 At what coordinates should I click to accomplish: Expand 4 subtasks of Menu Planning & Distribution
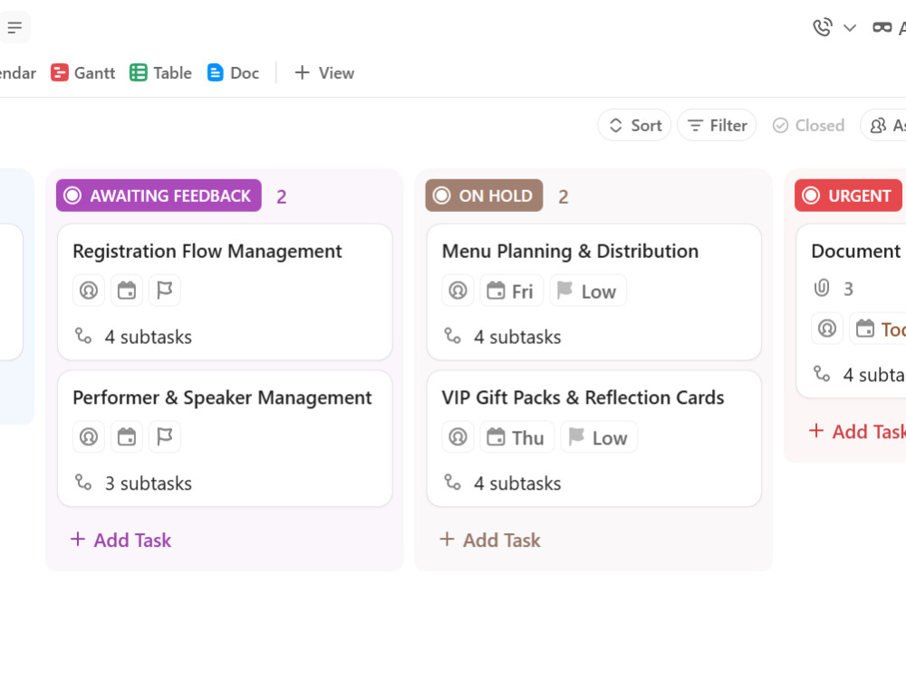click(x=503, y=337)
